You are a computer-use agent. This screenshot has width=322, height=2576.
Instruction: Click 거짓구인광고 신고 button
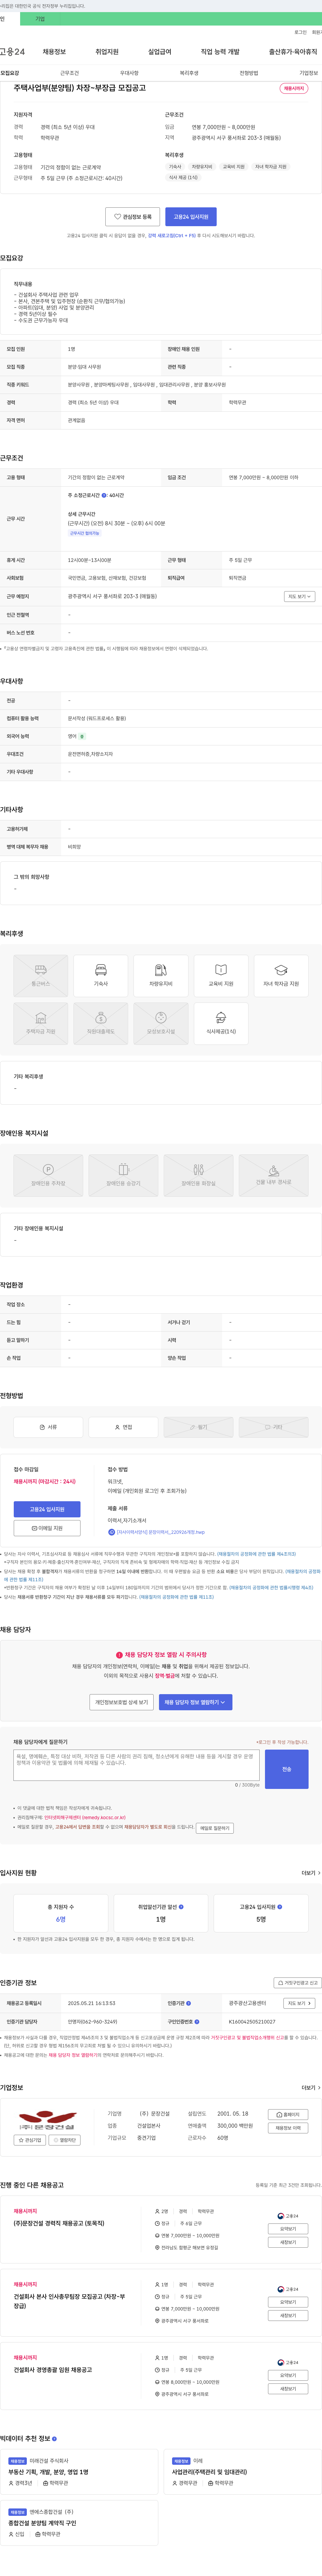[x=298, y=1983]
